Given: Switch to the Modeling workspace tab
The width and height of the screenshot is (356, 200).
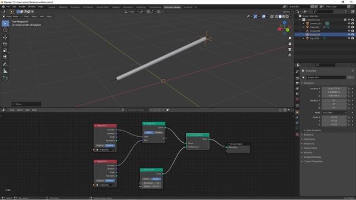Looking at the screenshot, I should pos(63,7).
